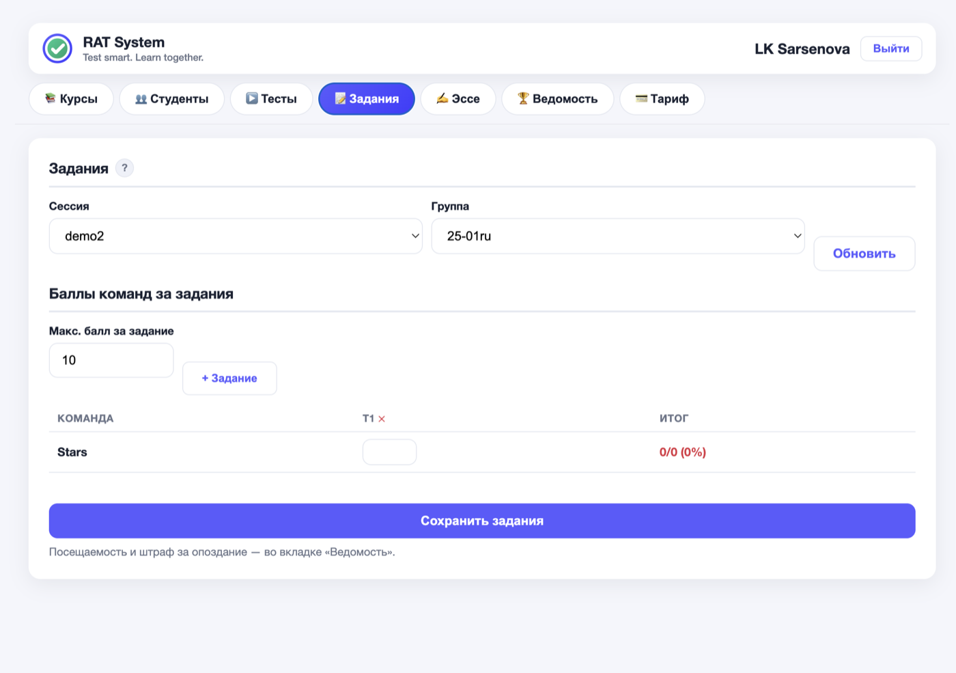
Task: Select the Задания tab
Action: (367, 99)
